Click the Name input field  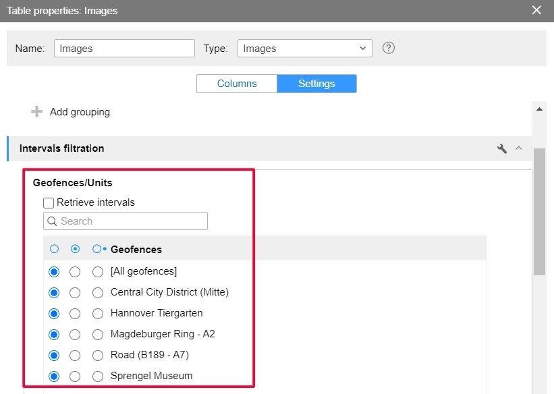coord(124,49)
